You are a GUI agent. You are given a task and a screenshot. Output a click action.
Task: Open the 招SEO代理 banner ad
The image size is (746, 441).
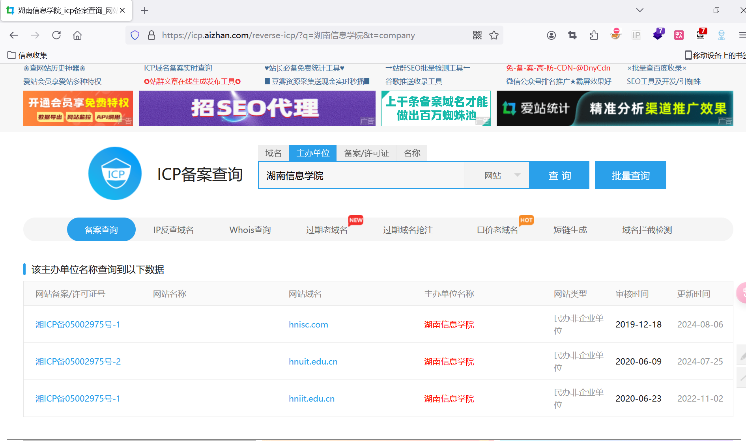click(257, 108)
